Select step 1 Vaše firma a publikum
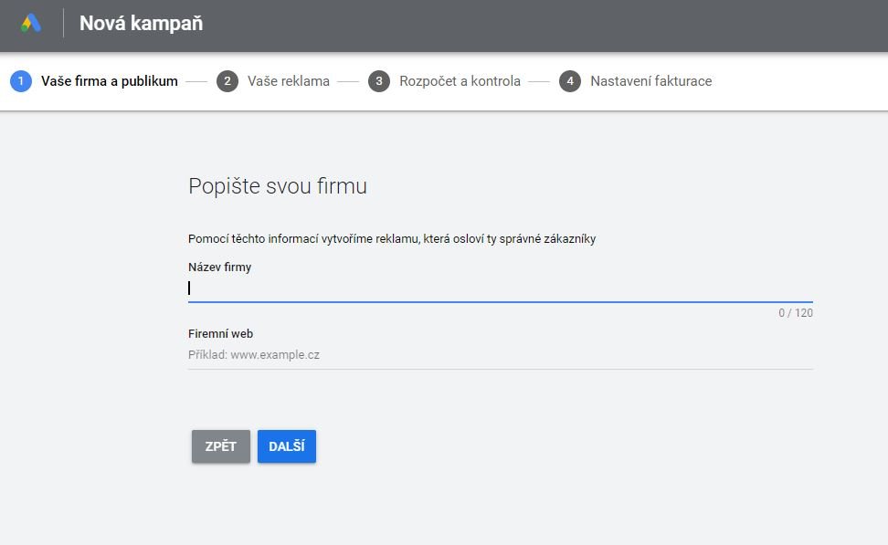Screen dimensions: 888x545 tap(94, 81)
